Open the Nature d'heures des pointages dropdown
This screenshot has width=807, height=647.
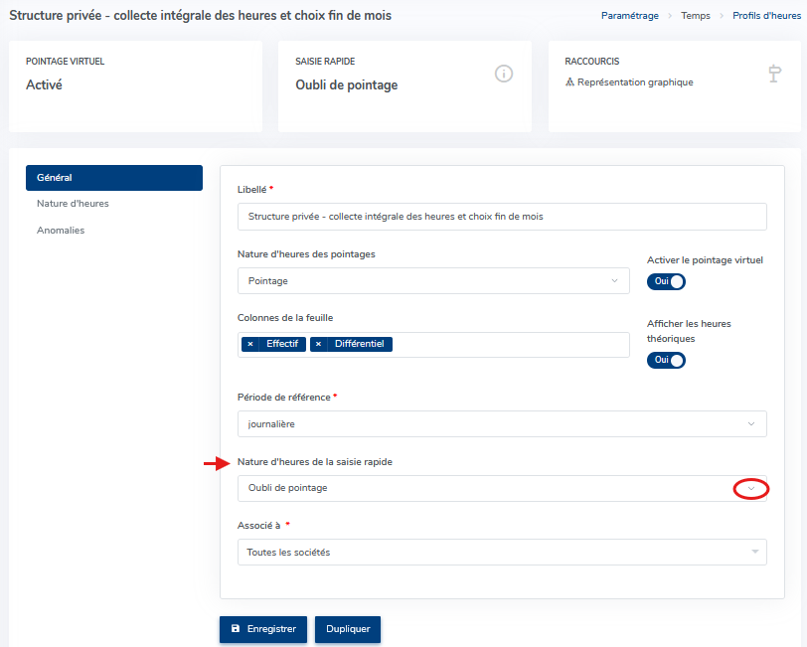coord(433,281)
